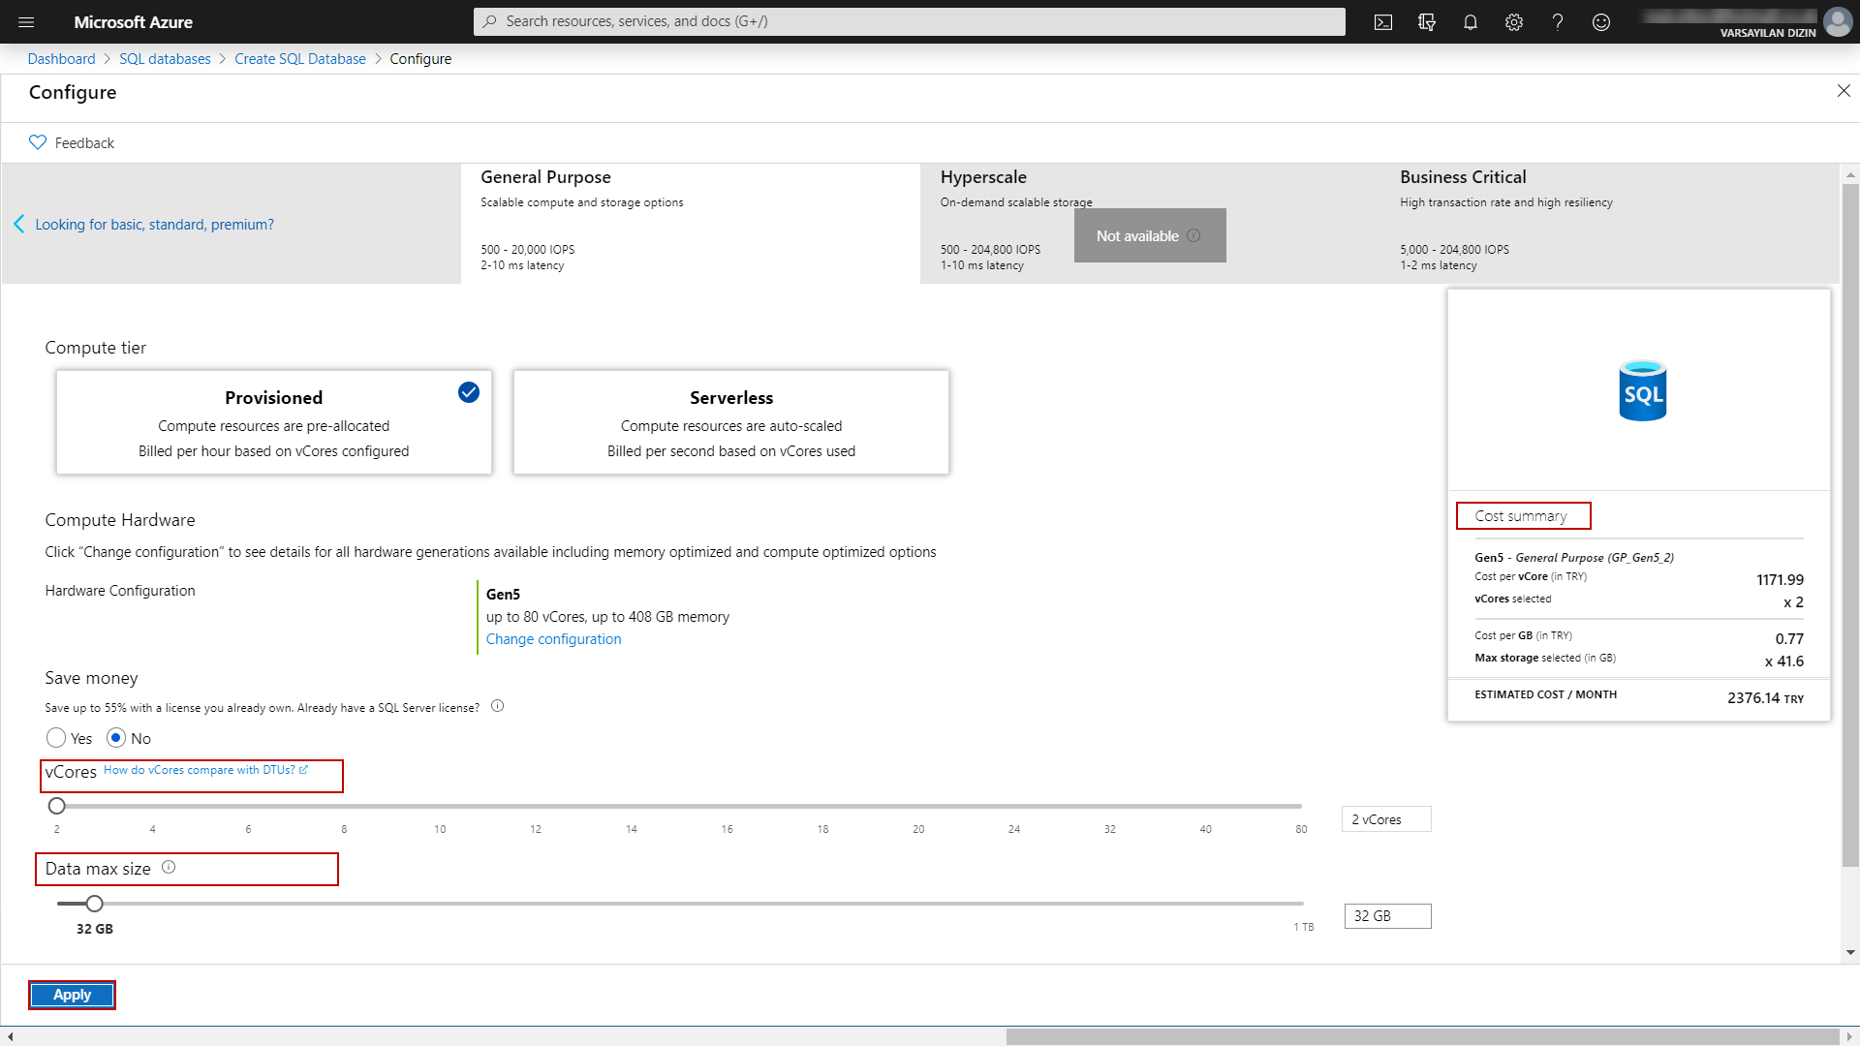Open the portal settings gear
Screen dimensions: 1860x1046
(x=1514, y=22)
